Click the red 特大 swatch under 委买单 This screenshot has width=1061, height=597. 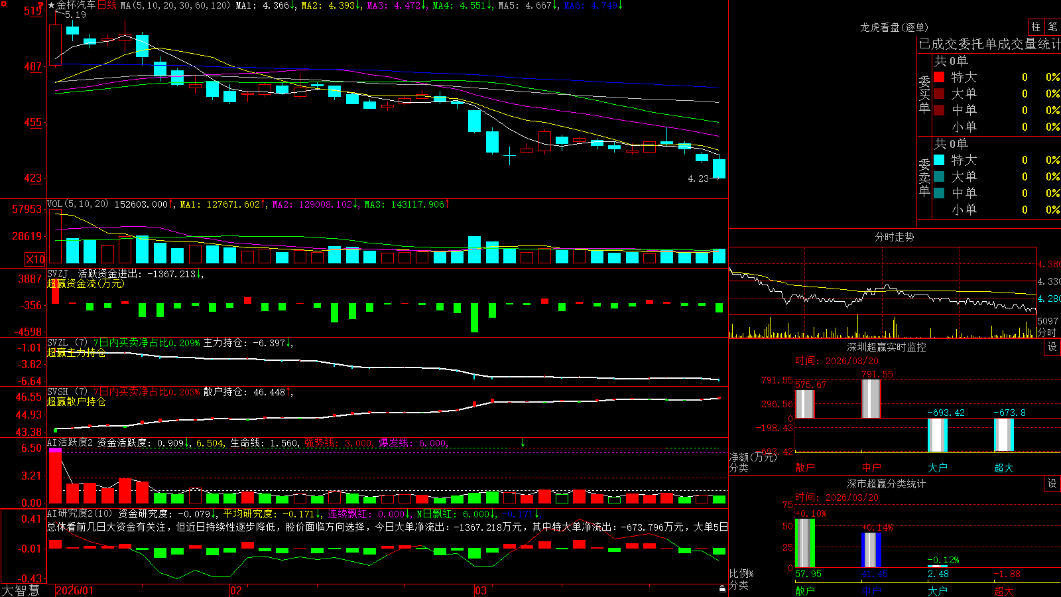coord(939,77)
